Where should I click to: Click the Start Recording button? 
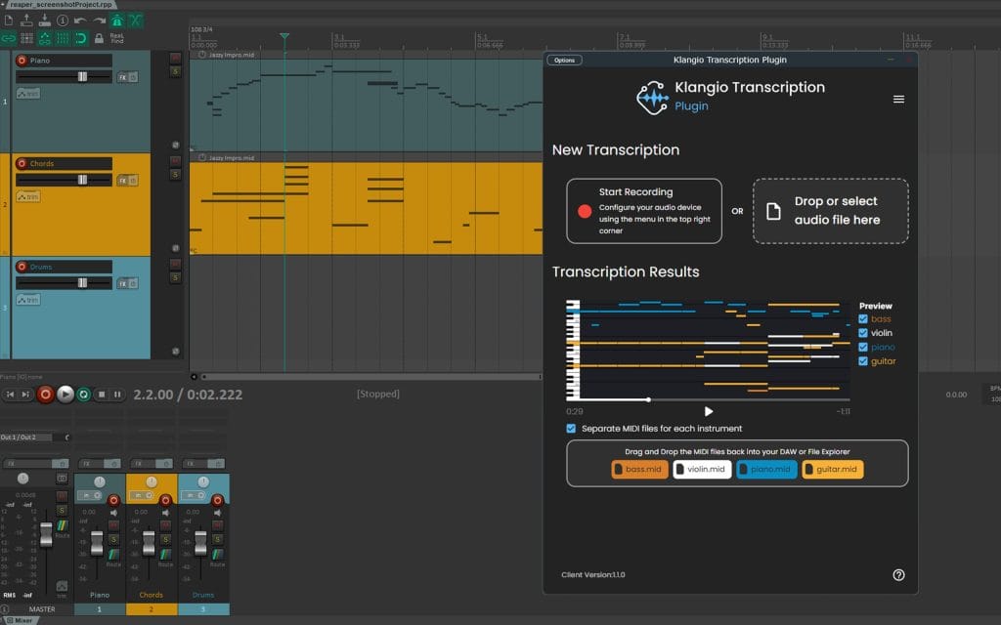[x=643, y=210]
